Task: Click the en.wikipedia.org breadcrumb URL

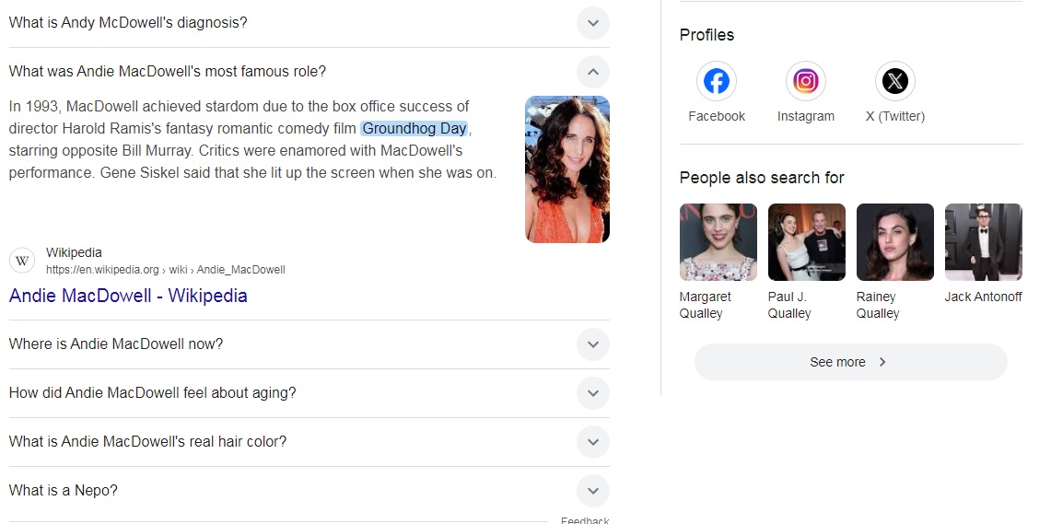Action: 166,270
